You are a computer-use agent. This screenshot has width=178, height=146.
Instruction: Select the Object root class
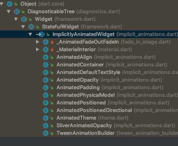pos(28,4)
